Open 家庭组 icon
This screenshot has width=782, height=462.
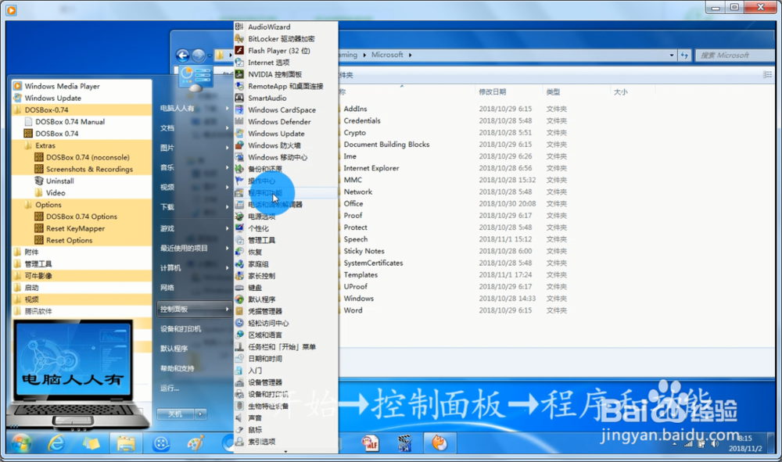point(239,264)
